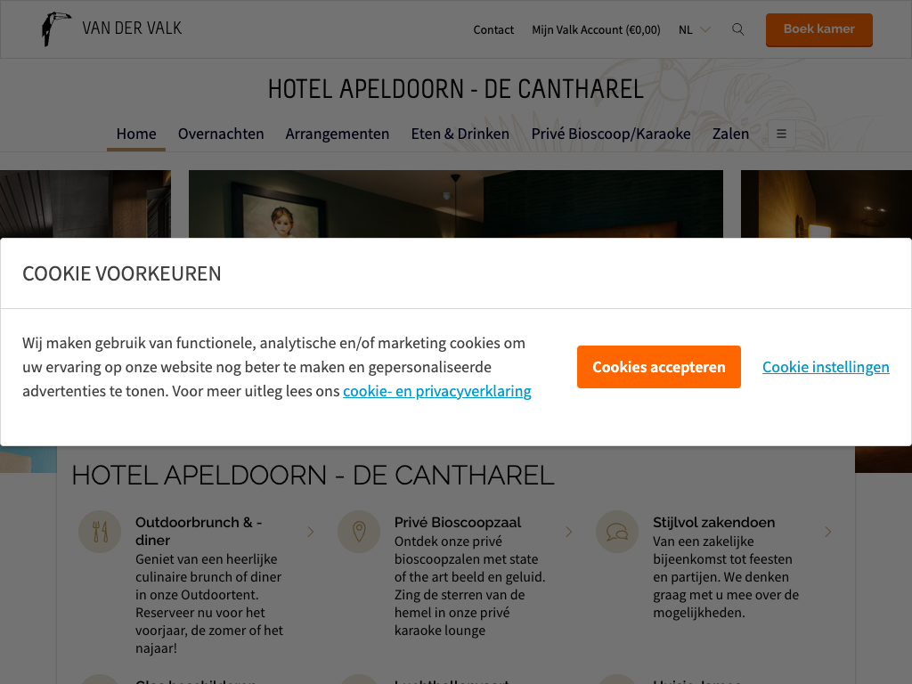The height and width of the screenshot is (684, 912).
Task: Click the chat bubbles Stijlvol zakendoen icon
Action: click(617, 532)
